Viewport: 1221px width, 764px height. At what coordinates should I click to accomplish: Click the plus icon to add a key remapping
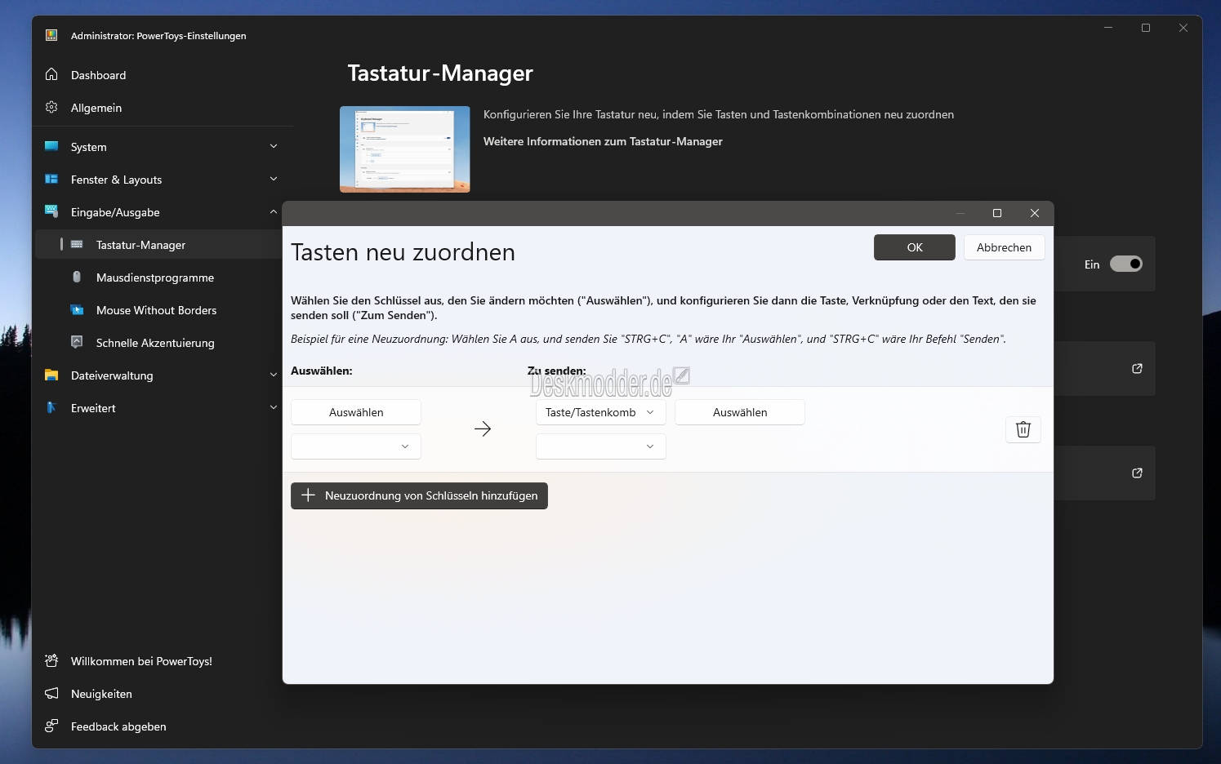pyautogui.click(x=308, y=495)
